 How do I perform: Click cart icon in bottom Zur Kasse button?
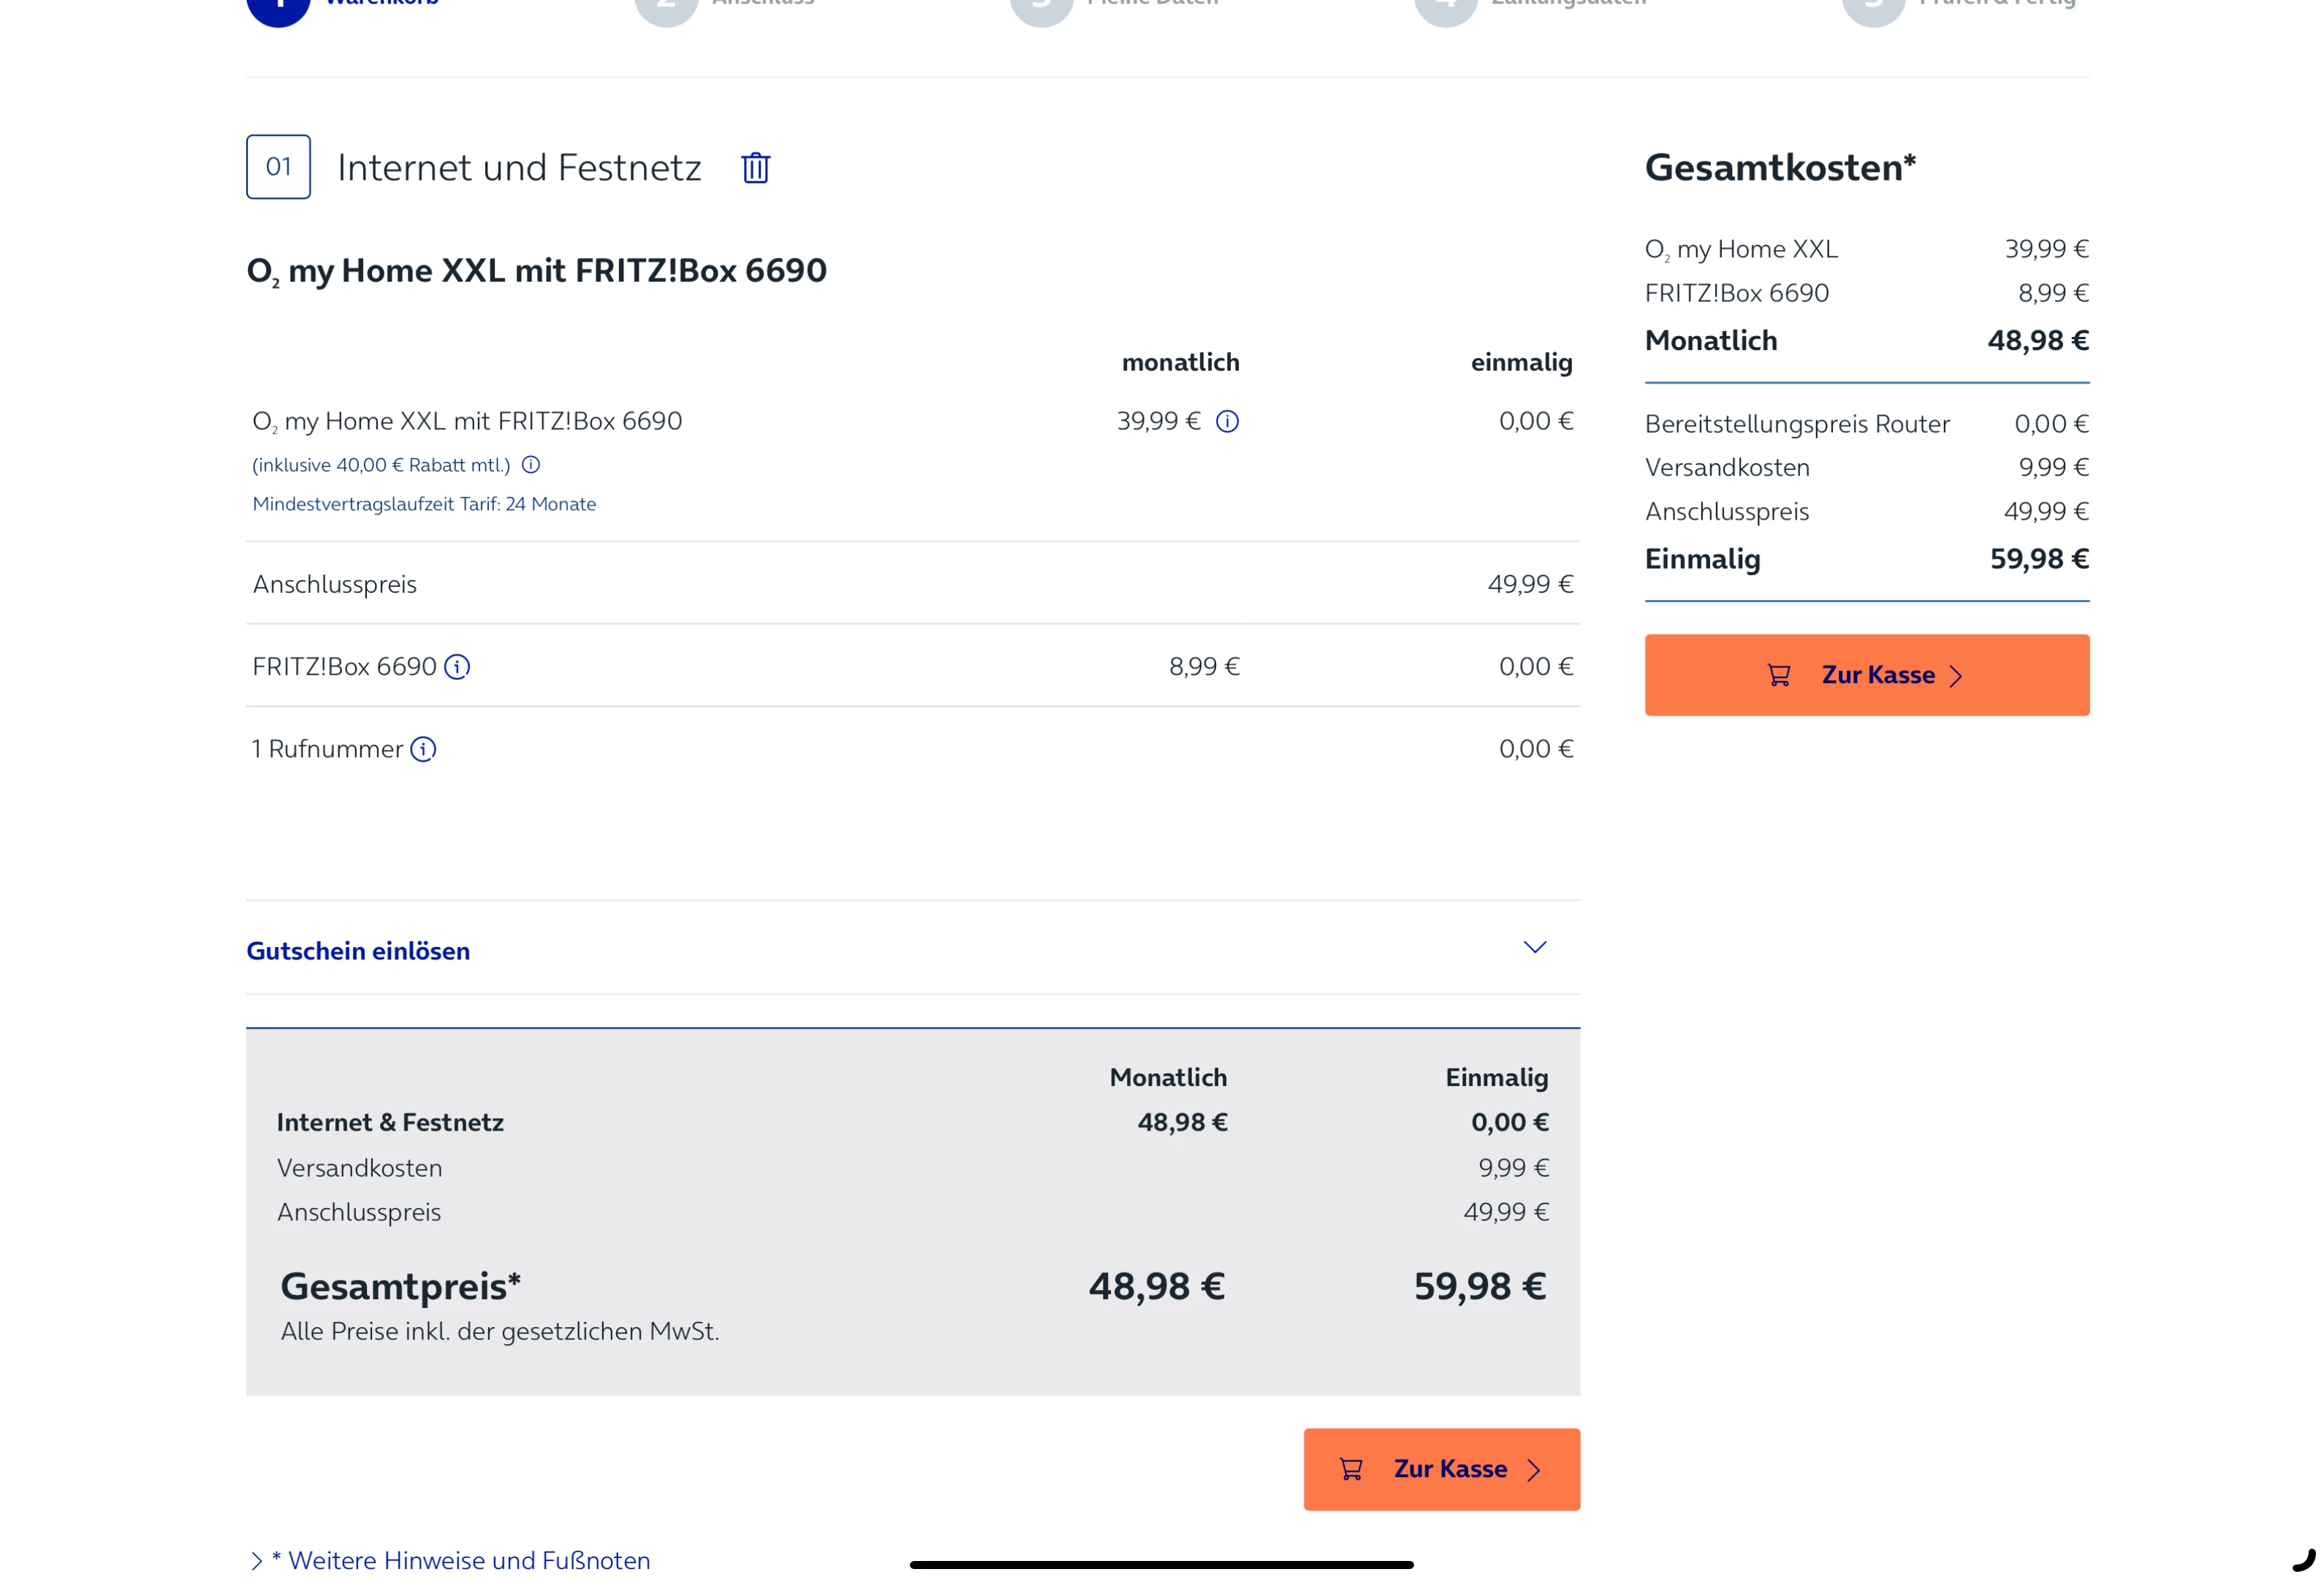pyautogui.click(x=1350, y=1469)
